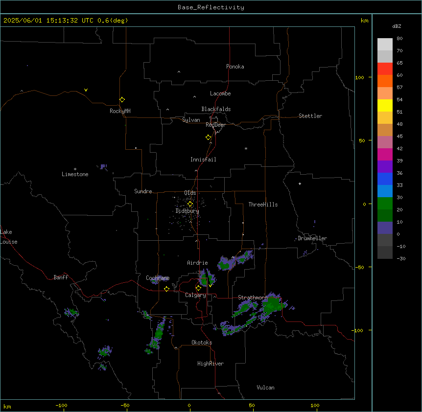The image size is (422, 412).
Task: Click the legend value 80
Action: coord(399,39)
